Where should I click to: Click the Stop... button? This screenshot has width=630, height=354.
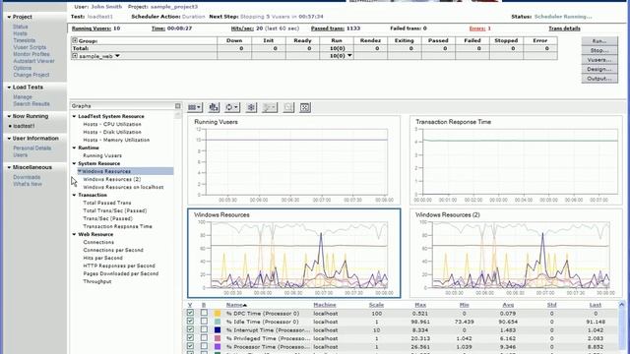pos(599,50)
